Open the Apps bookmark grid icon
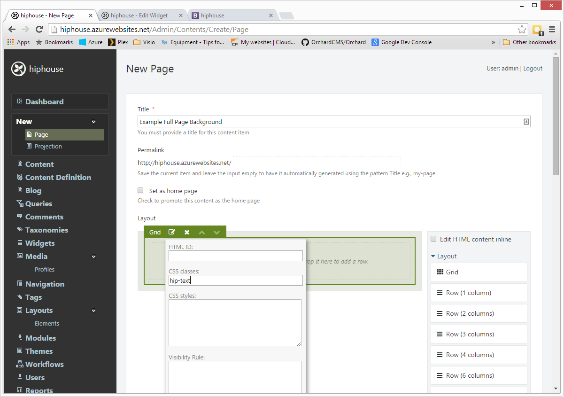The height and width of the screenshot is (397, 564). coord(11,42)
